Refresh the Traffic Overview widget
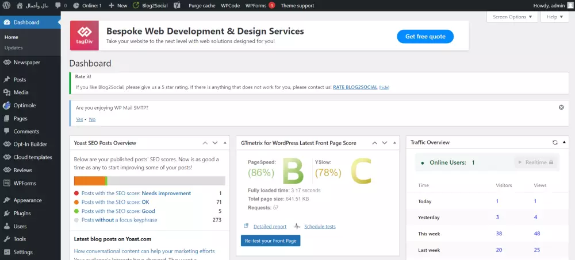 pos(555,142)
